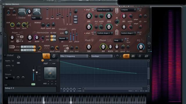Open the FX section tab
Viewport: 186px width, 104px height.
point(140,56)
